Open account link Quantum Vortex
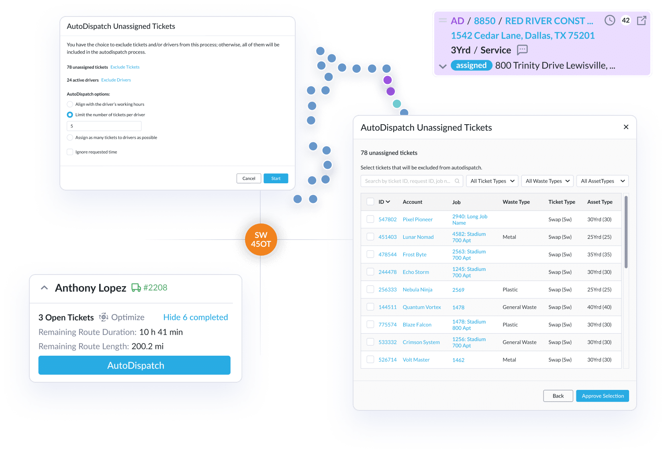This screenshot has height=451, width=666. pos(422,307)
